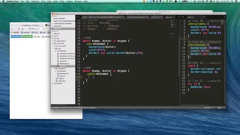Collapse the sass subfolder in susy2-case
Screen dimensions: 240x135
(54, 48)
